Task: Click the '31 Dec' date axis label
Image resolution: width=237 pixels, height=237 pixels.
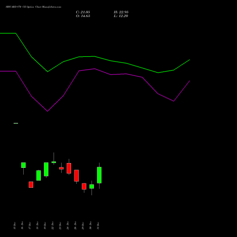Action: point(98,226)
